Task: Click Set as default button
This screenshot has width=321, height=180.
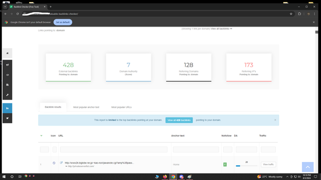Action: click(x=63, y=22)
